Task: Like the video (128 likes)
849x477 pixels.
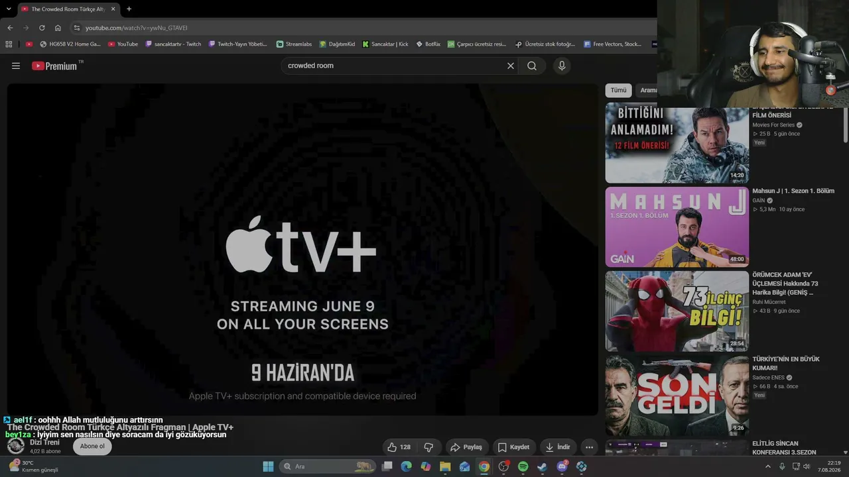Action: coord(399,447)
